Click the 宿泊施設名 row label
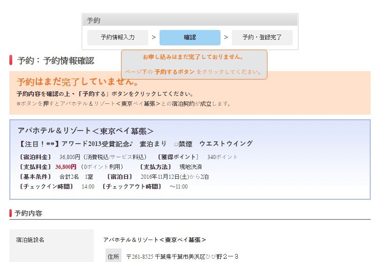 [x=30, y=240]
